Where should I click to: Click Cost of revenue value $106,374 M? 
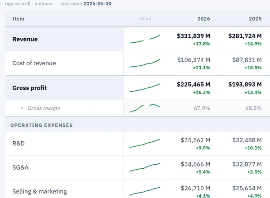(x=193, y=60)
